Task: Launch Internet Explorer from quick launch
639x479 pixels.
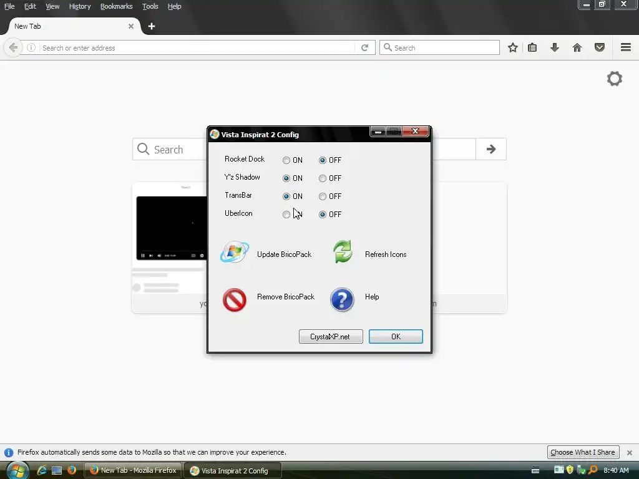Action: tap(42, 470)
